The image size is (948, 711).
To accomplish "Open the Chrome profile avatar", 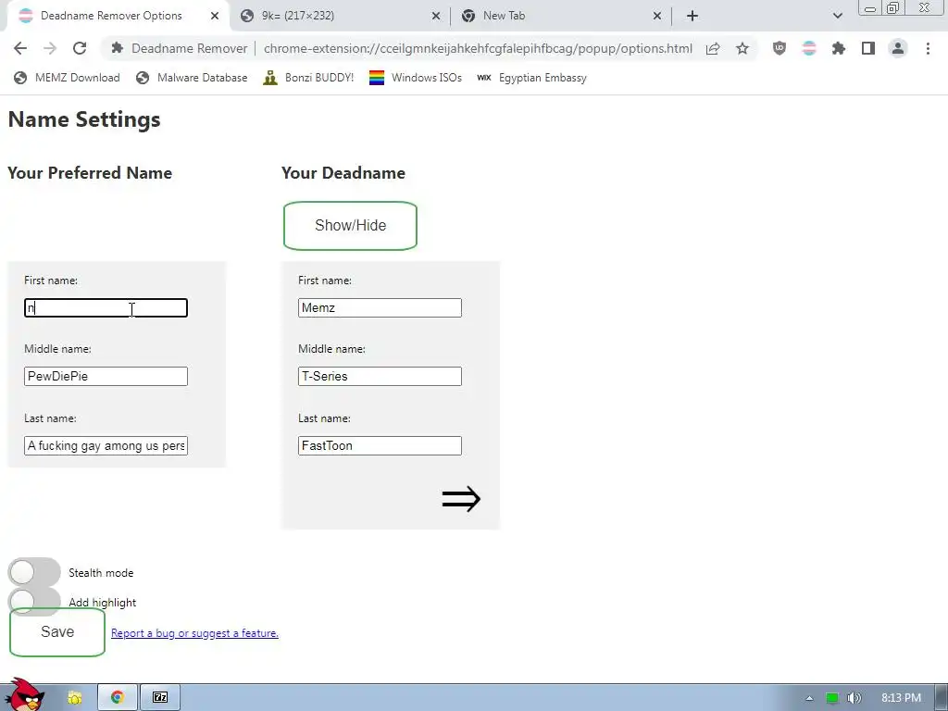I will click(x=898, y=48).
